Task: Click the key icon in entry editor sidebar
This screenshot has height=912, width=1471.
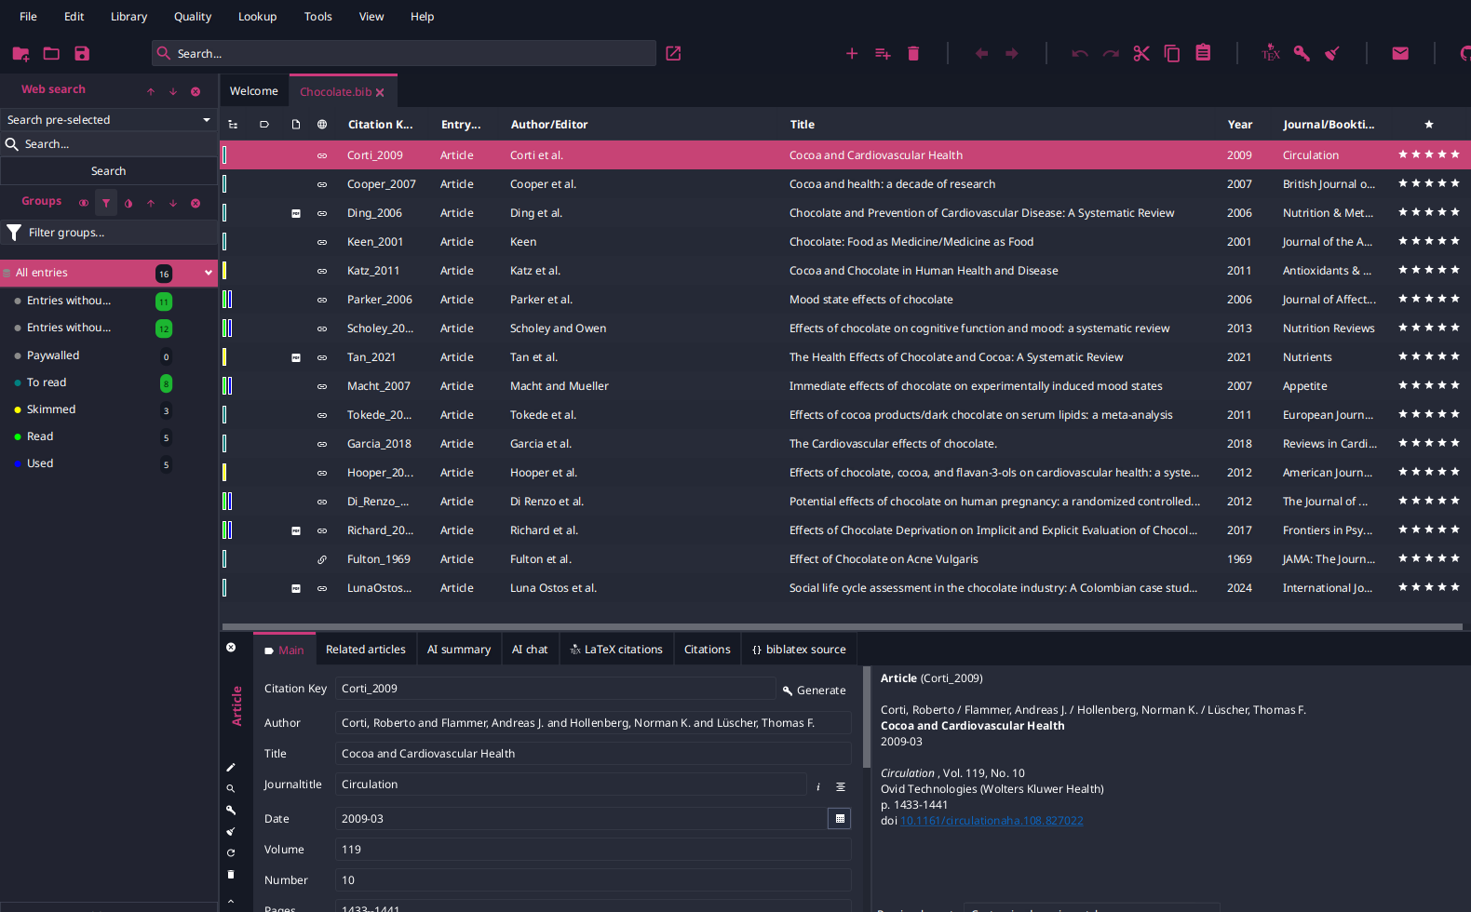Action: pos(231,811)
